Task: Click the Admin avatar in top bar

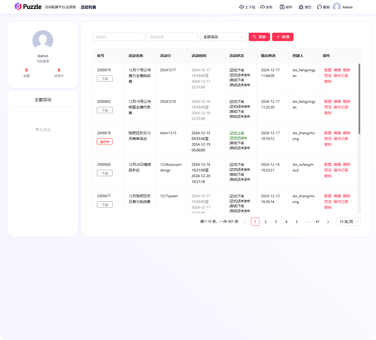Action: [337, 7]
